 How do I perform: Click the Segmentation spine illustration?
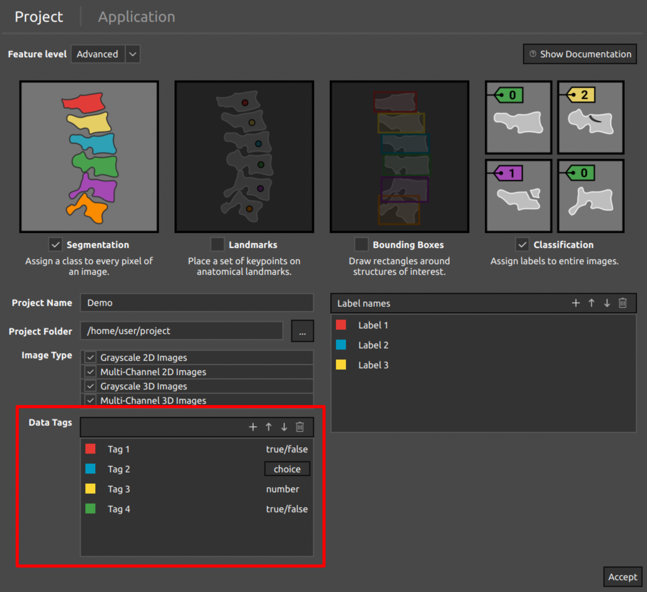click(x=89, y=157)
